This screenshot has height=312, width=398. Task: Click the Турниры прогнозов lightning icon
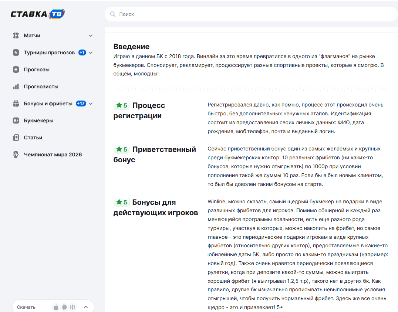click(x=16, y=52)
